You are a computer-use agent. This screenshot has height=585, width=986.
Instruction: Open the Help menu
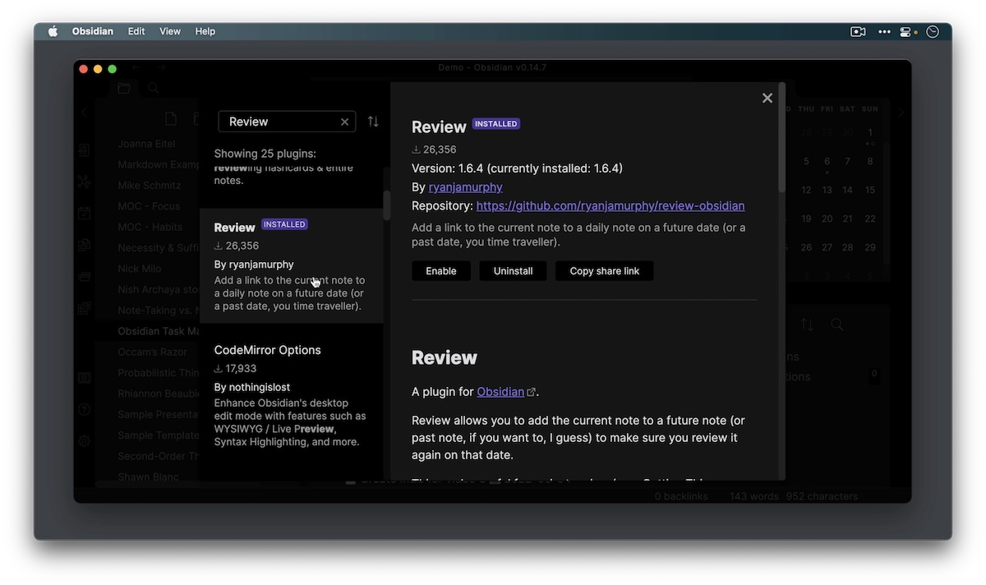(x=205, y=31)
